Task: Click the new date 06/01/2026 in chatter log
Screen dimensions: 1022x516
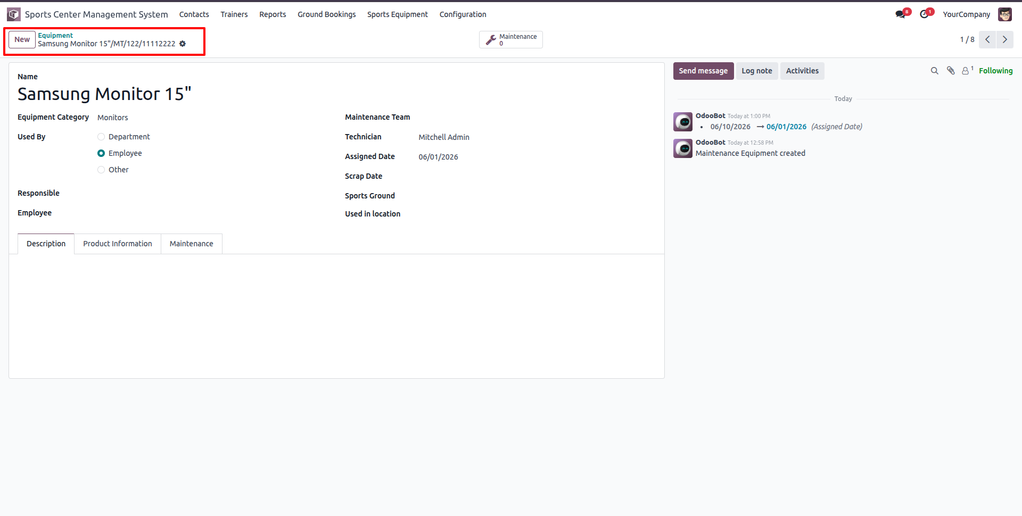Action: (786, 127)
